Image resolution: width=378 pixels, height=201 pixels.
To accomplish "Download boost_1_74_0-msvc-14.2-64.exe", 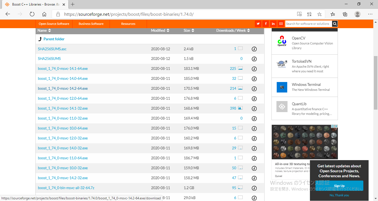I will click(63, 88).
